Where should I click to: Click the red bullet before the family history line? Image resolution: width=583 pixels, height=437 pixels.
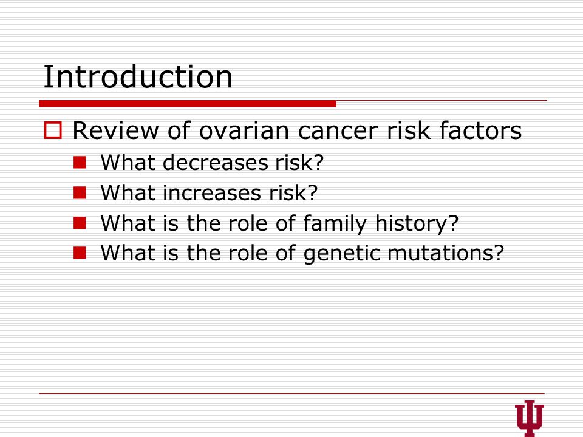coord(80,223)
